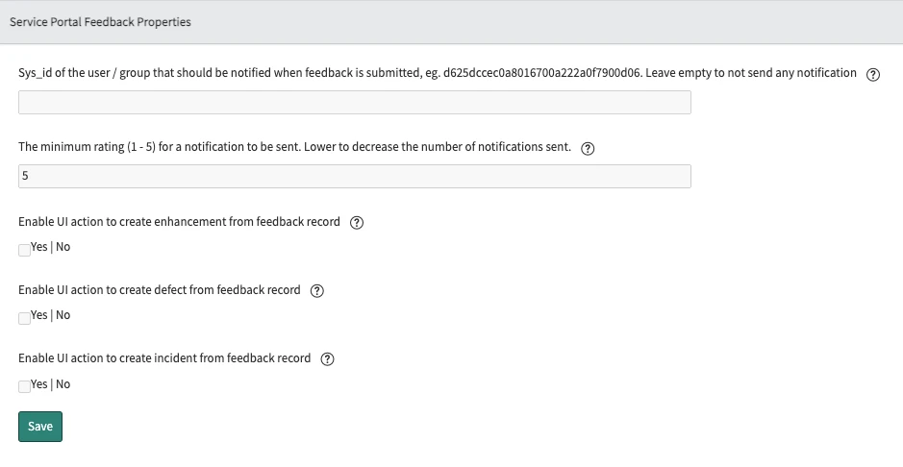Click help icon for Sys_id notification property
903x467 pixels.
(873, 75)
